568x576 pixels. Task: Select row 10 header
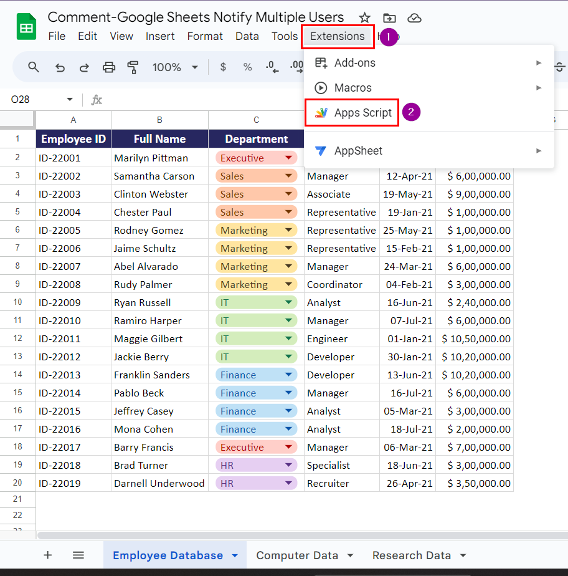pyautogui.click(x=17, y=302)
